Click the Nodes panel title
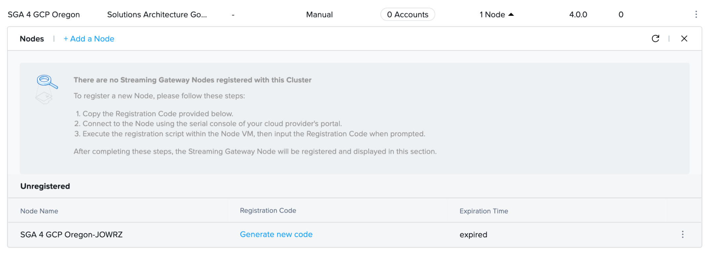Image resolution: width=708 pixels, height=265 pixels. 32,39
